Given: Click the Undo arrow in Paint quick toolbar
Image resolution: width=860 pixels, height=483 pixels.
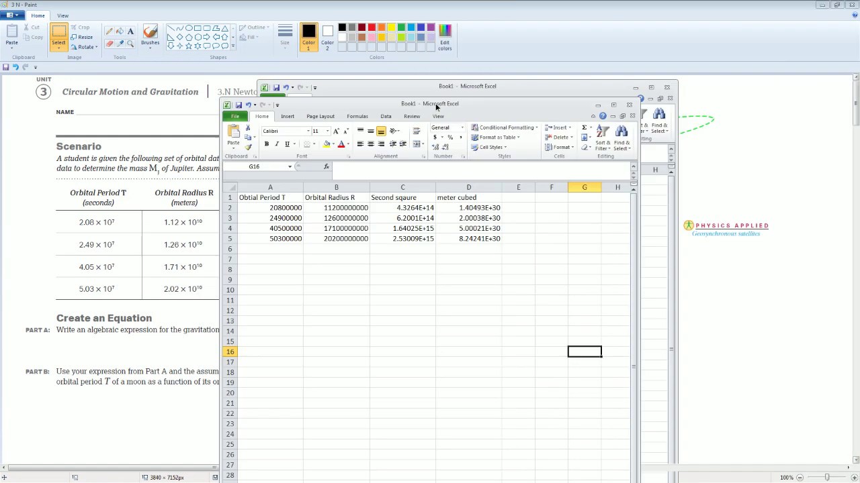Looking at the screenshot, I should (15, 67).
